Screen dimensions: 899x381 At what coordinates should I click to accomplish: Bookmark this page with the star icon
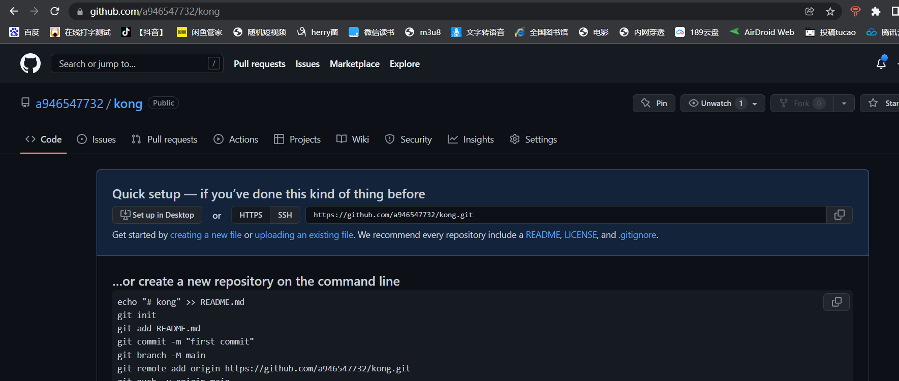[830, 11]
